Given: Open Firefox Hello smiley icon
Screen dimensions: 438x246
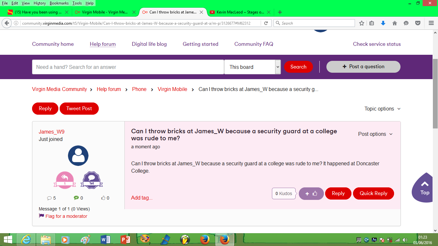Looking at the screenshot, I should pyautogui.click(x=406, y=23).
